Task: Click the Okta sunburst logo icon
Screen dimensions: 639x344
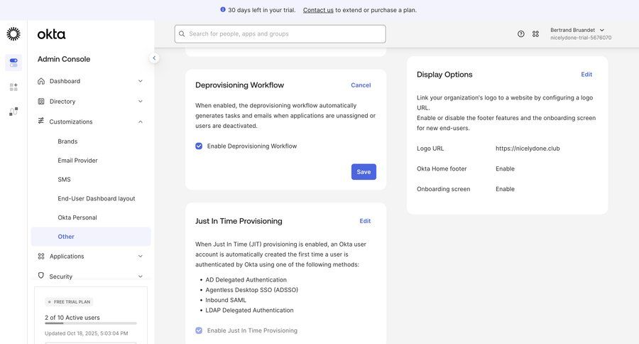Action: (x=13, y=34)
